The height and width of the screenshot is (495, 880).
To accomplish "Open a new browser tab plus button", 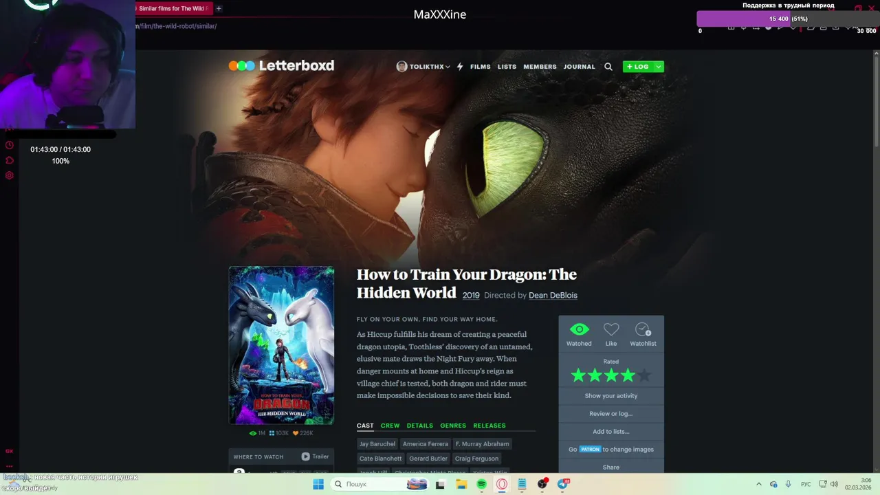I will tap(219, 9).
